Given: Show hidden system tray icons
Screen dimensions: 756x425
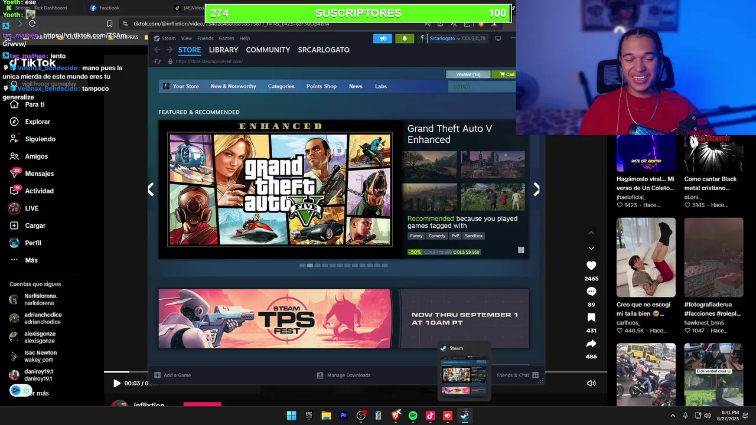Looking at the screenshot, I should point(672,416).
